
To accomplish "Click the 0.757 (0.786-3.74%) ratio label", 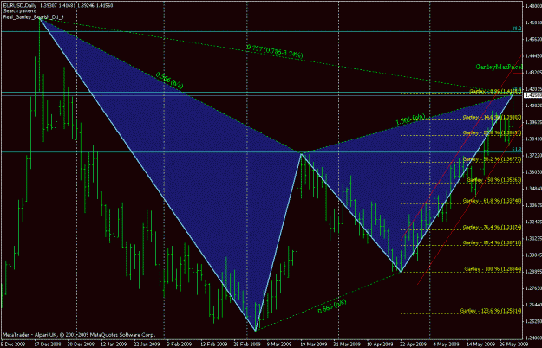I will [x=274, y=51].
